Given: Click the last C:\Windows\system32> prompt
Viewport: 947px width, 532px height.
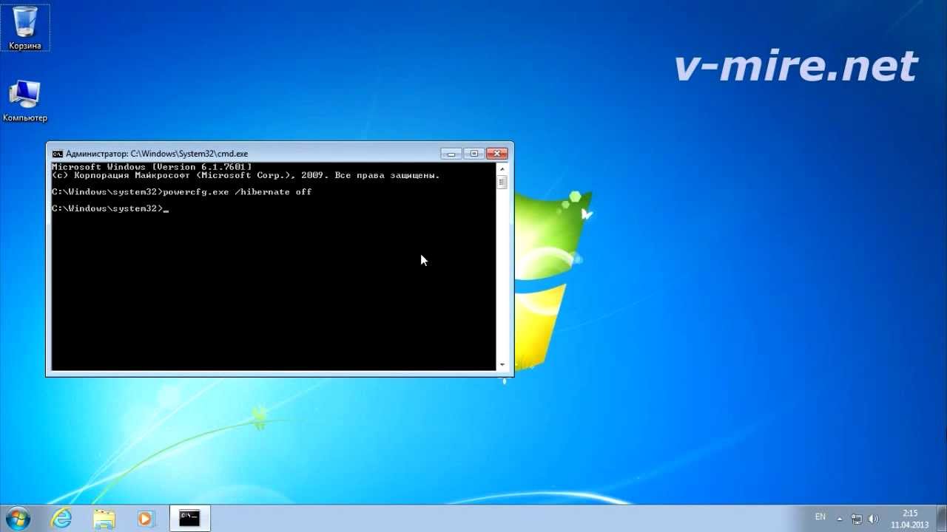Looking at the screenshot, I should [x=108, y=208].
